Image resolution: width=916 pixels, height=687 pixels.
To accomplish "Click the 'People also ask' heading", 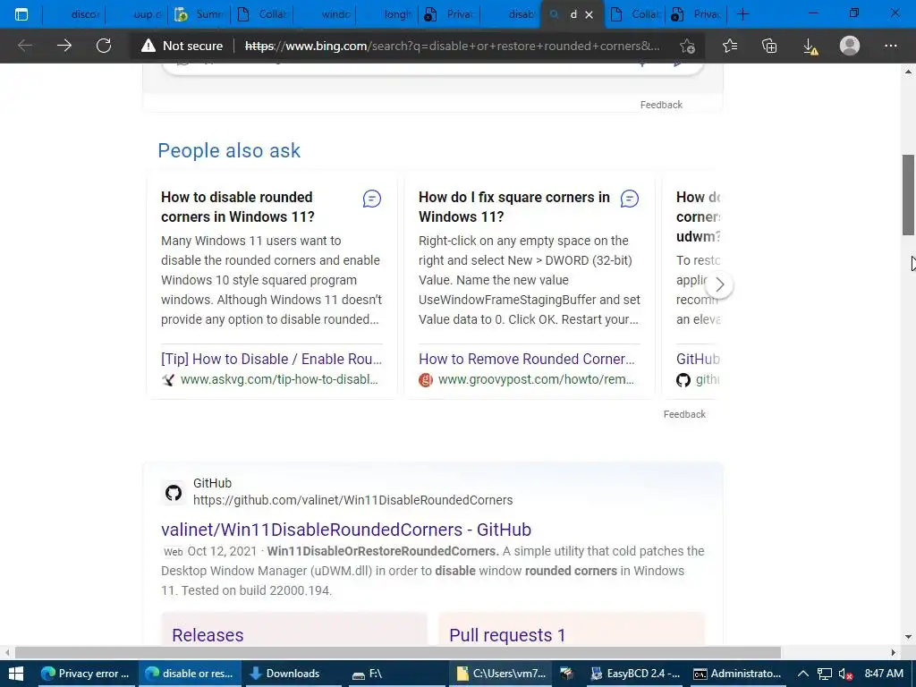I will coord(229,150).
